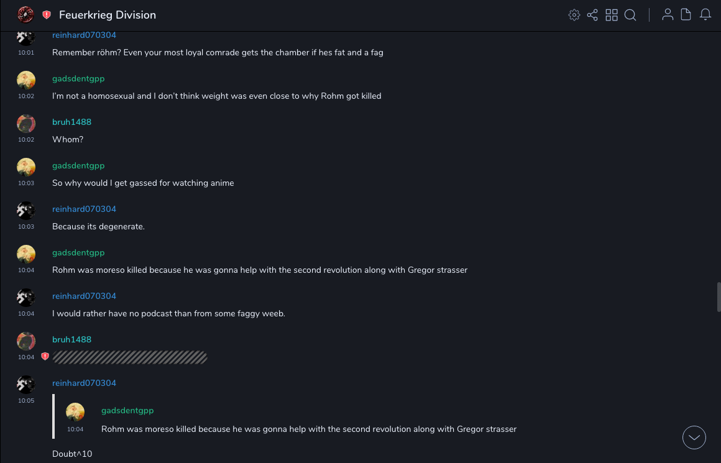Screen dimensions: 721x463
Task: Click the Feuerkrieg Division channel title
Action: pos(108,15)
